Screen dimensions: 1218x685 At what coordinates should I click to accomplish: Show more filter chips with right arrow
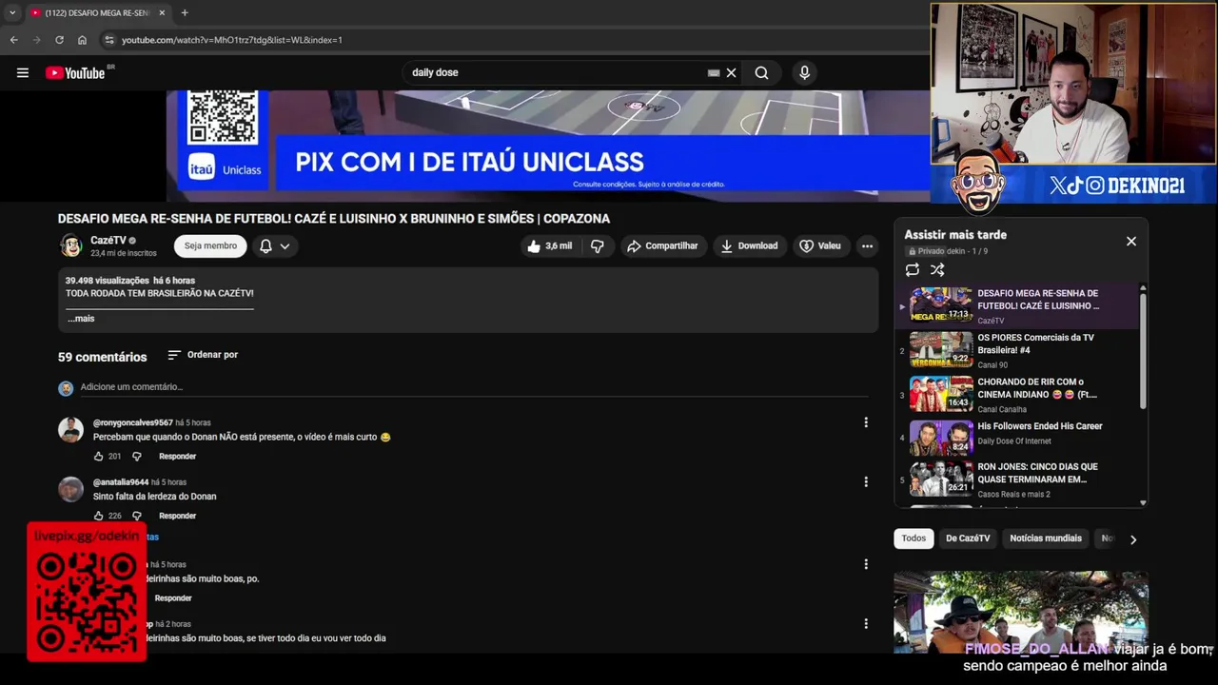(1132, 539)
